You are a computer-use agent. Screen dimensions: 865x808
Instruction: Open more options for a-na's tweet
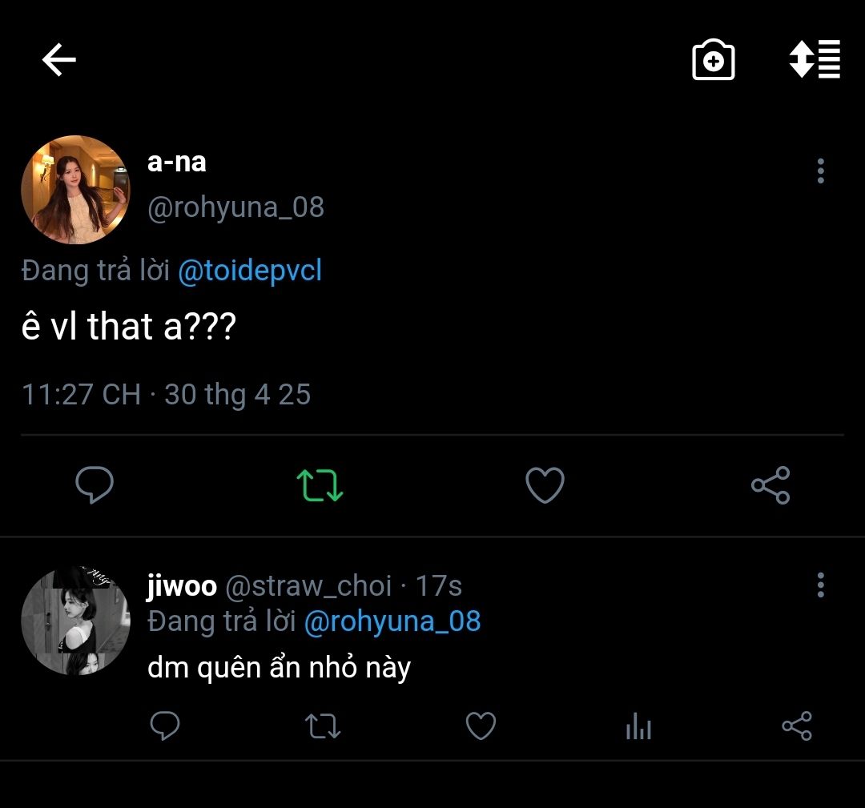[820, 171]
